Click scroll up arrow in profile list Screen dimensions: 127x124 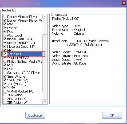(x=45, y=17)
